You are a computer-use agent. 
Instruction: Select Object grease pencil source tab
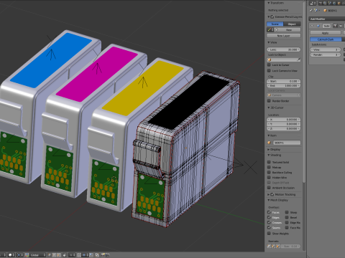pyautogui.click(x=292, y=24)
